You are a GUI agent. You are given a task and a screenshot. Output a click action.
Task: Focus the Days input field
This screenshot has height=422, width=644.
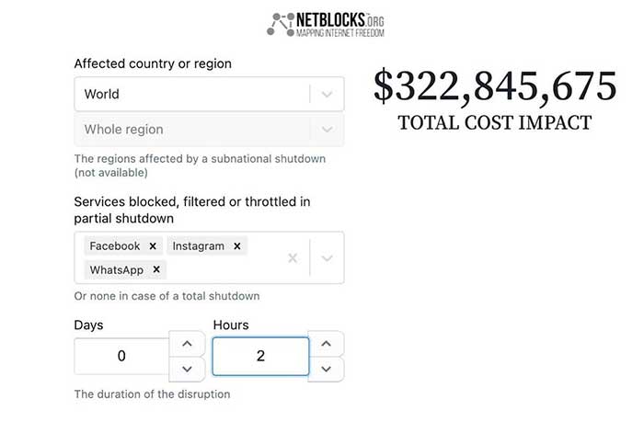[121, 356]
